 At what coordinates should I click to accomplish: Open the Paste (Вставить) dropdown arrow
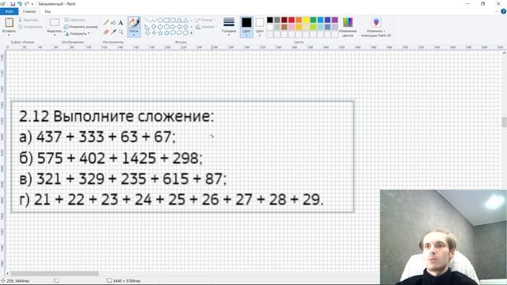click(9, 34)
